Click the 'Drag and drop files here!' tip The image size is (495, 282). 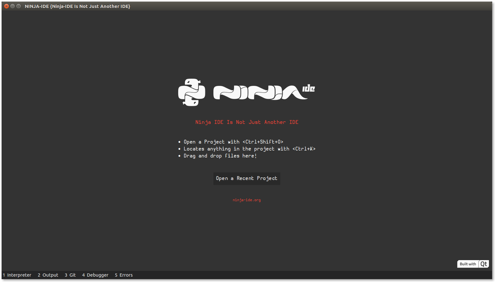click(x=220, y=156)
